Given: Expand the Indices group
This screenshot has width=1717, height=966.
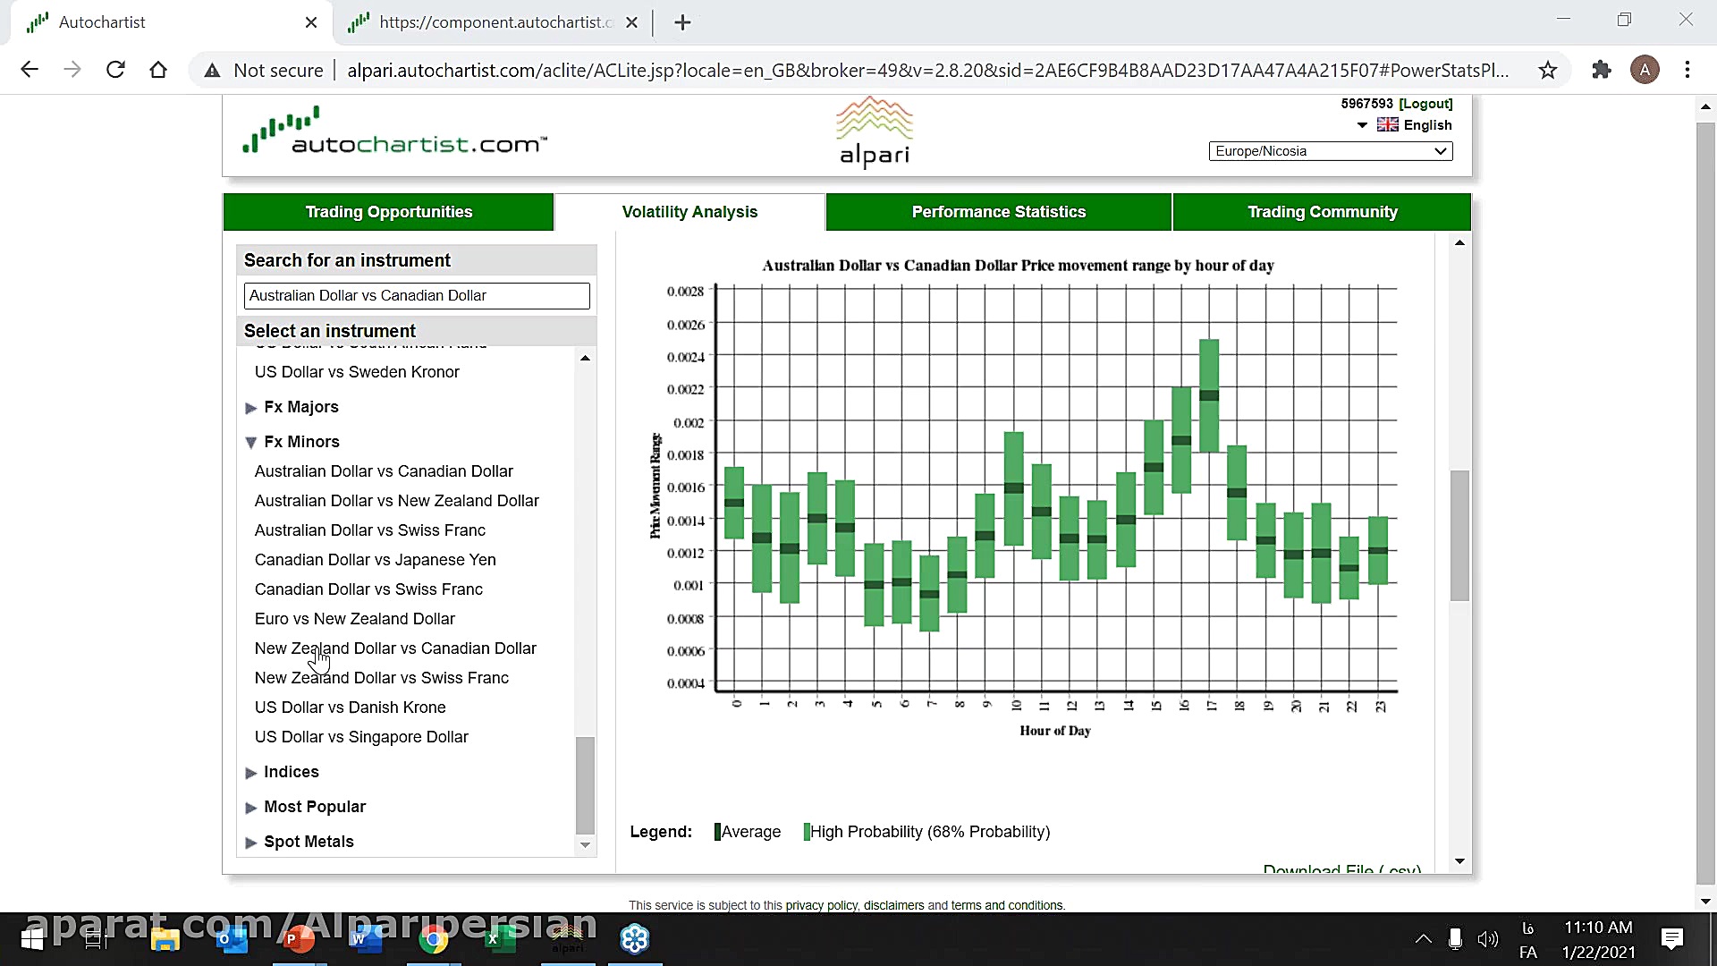Looking at the screenshot, I should [291, 772].
